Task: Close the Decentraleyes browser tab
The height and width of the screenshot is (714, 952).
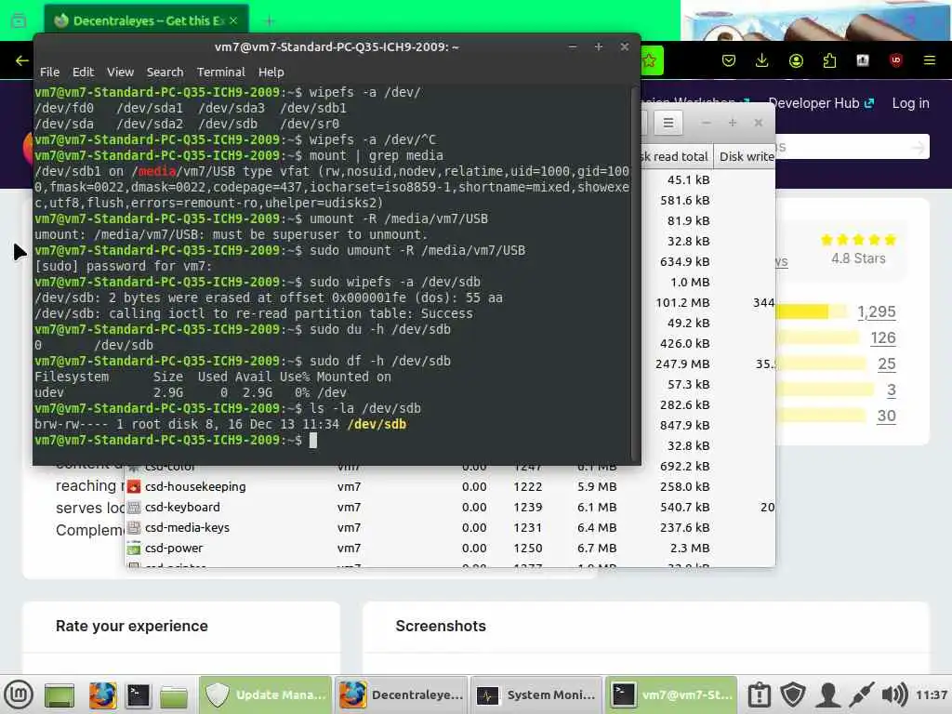Action: tap(233, 20)
